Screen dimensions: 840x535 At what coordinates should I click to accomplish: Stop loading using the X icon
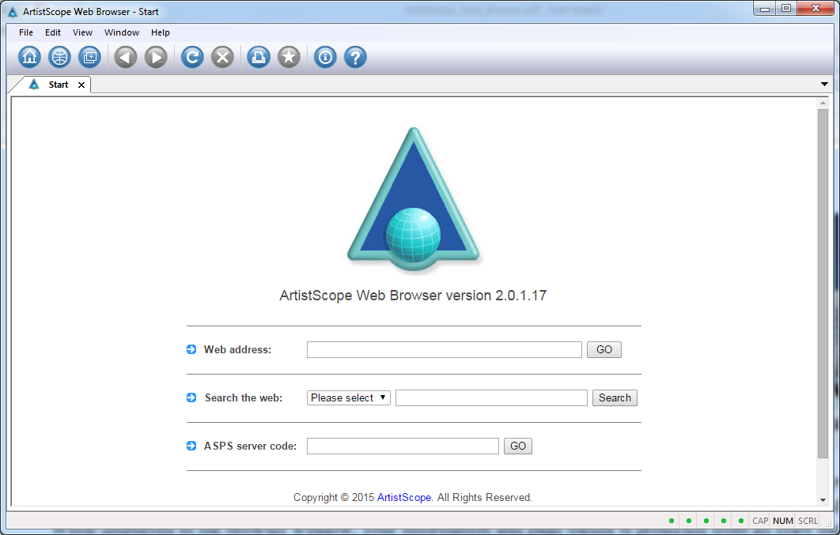tap(221, 57)
